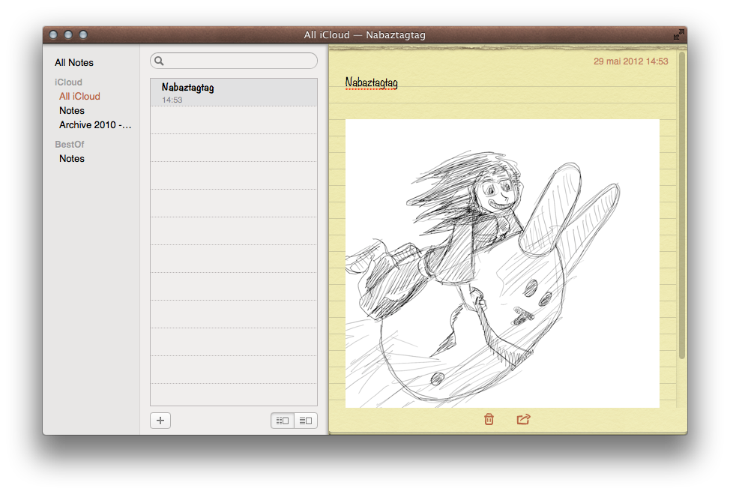Close the Notes window with the red button

[x=54, y=34]
